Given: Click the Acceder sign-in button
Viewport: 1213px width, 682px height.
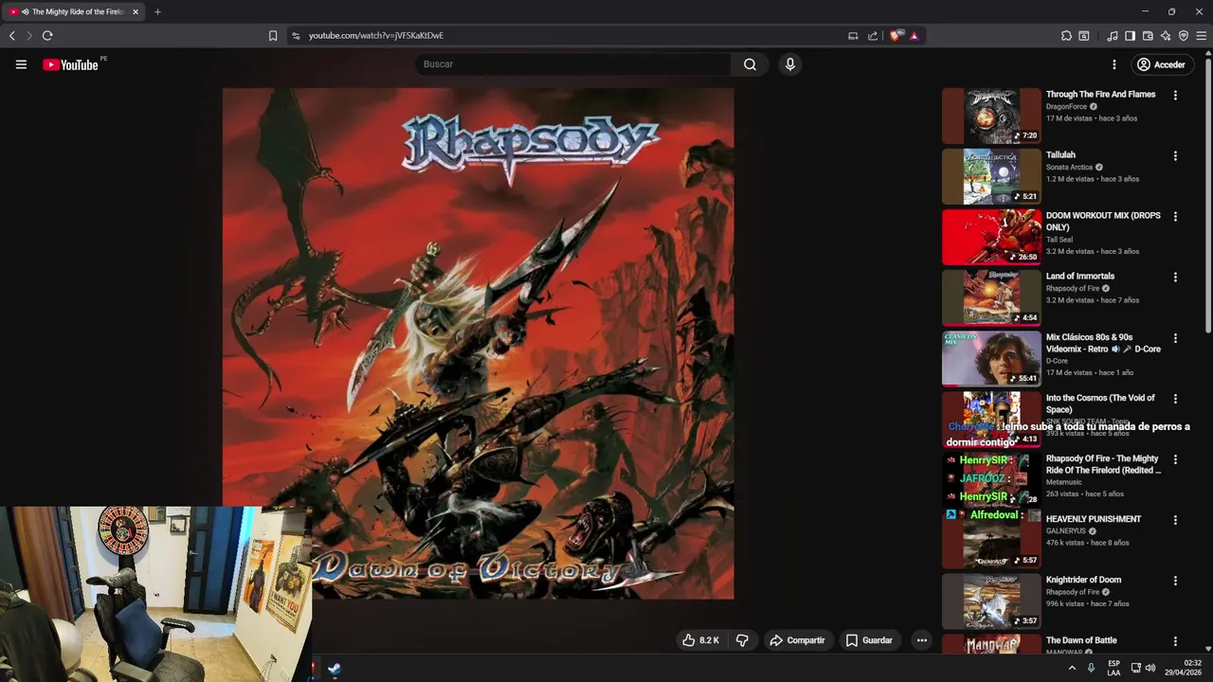Looking at the screenshot, I should (x=1161, y=64).
